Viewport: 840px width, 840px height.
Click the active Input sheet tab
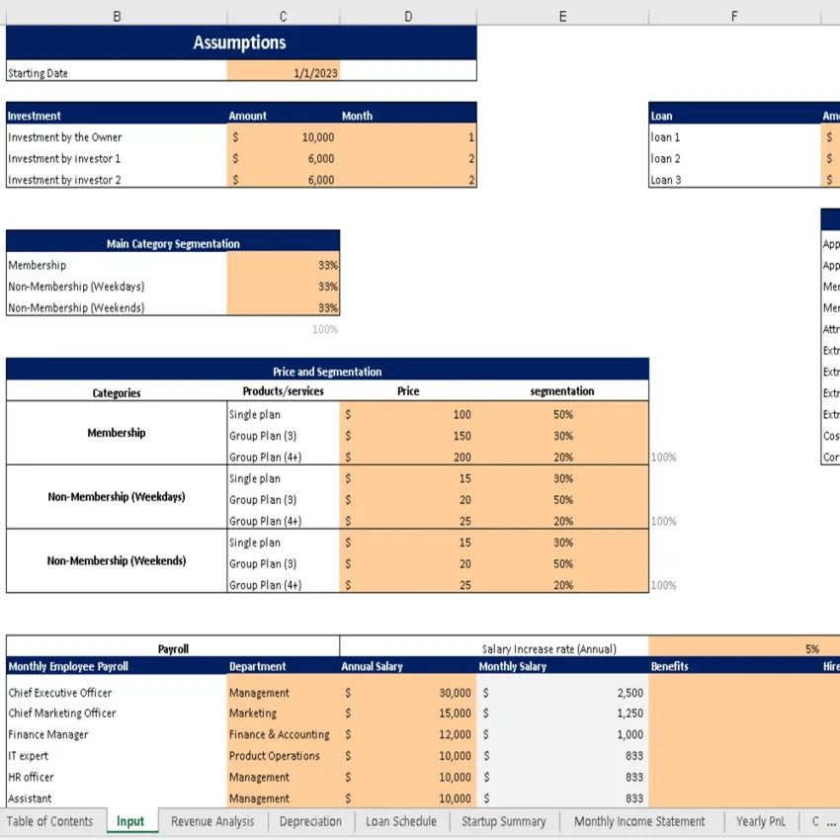[x=131, y=821]
